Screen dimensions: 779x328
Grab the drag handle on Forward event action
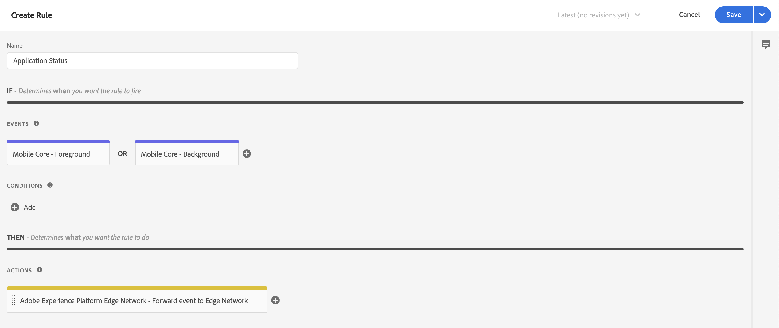click(13, 300)
